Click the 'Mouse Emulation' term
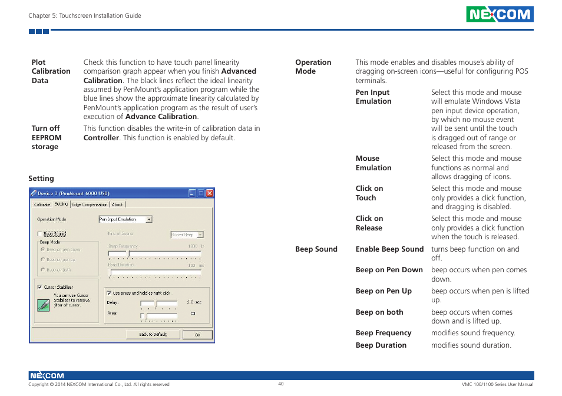 click(373, 163)
